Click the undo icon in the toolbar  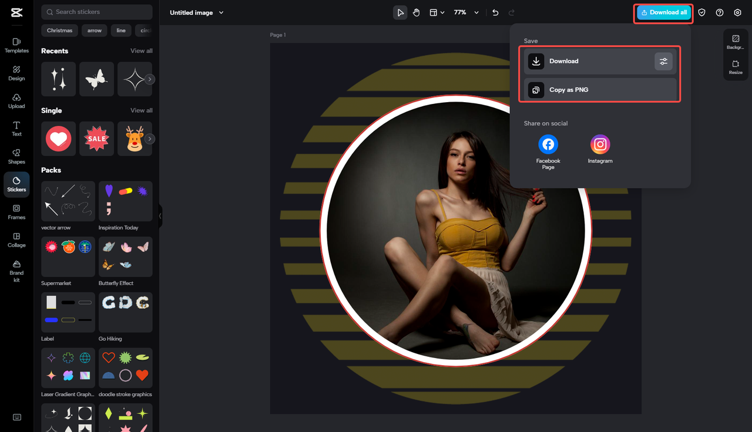point(495,12)
